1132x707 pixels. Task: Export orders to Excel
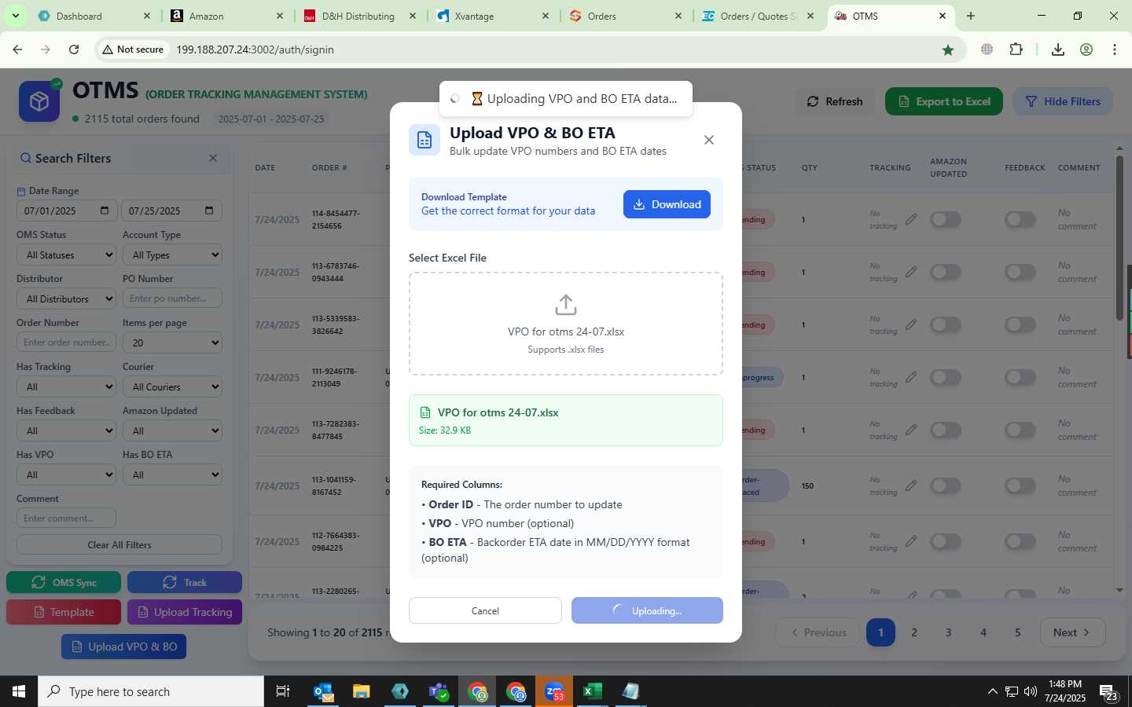944,101
